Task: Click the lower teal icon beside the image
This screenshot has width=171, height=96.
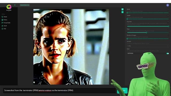Action: tap(122, 12)
